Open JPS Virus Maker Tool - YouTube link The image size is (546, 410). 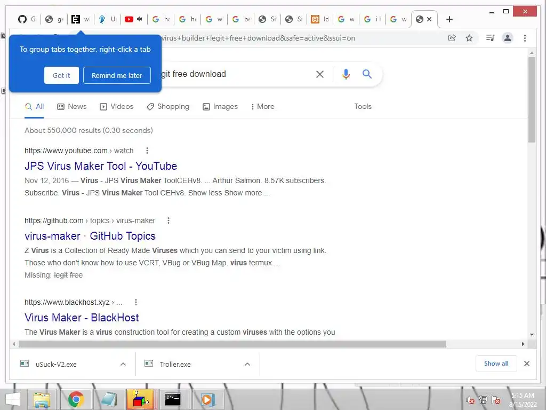(101, 166)
